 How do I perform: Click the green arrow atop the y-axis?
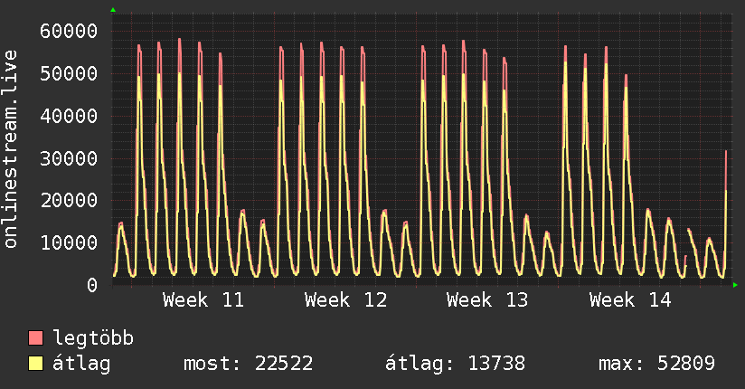[113, 10]
